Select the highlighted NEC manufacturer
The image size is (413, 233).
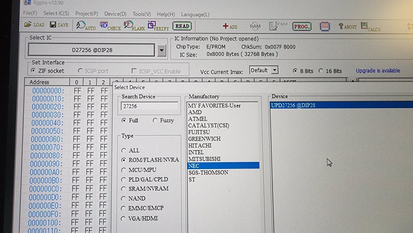tap(223, 165)
